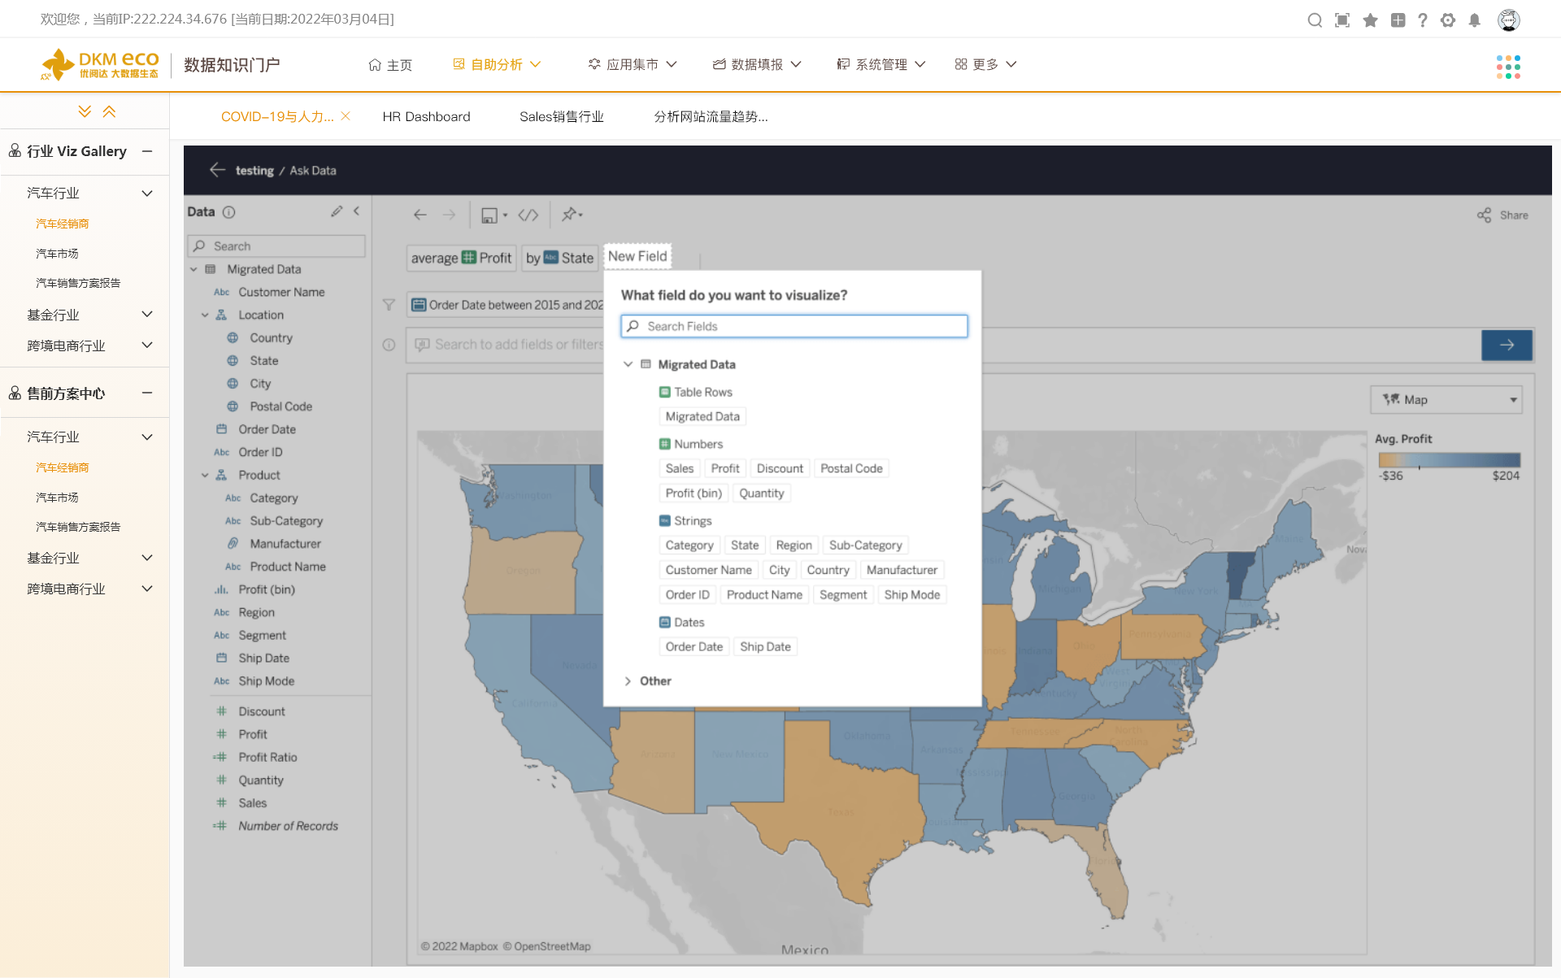Click the Share icon
The width and height of the screenshot is (1561, 978).
tap(1485, 215)
